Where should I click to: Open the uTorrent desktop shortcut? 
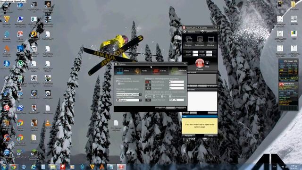coord(20,64)
